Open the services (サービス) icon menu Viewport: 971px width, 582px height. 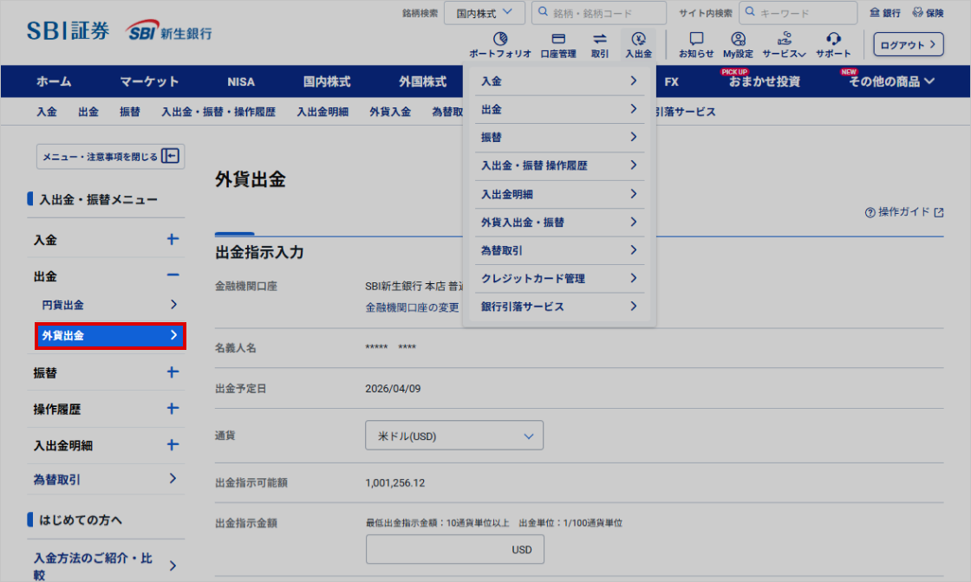point(784,39)
